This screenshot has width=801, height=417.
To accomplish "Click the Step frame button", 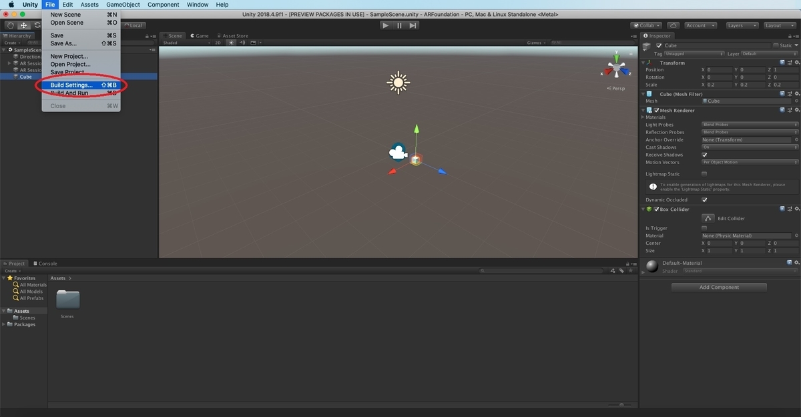I will tap(413, 25).
